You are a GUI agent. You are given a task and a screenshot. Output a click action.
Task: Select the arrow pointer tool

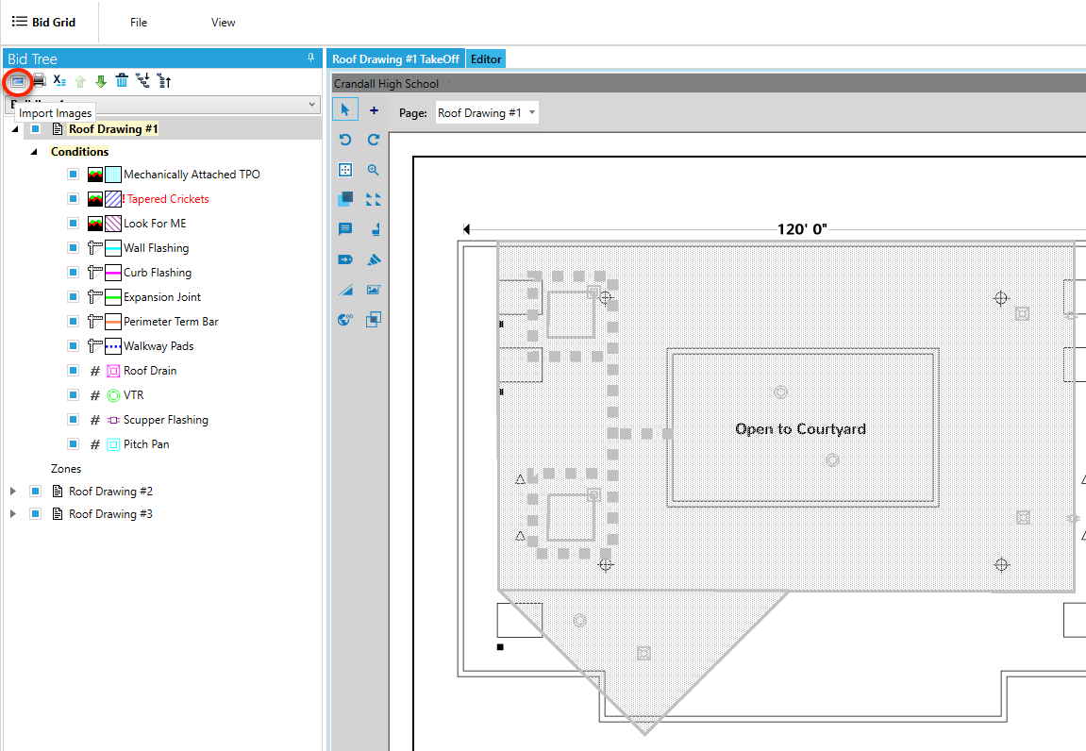pyautogui.click(x=345, y=110)
